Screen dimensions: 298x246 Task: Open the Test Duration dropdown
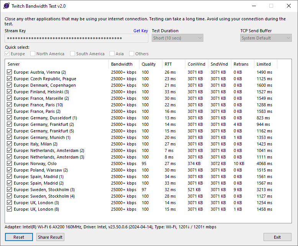(177, 38)
